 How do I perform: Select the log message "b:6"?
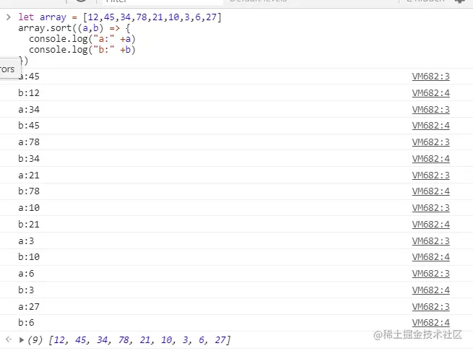point(26,323)
